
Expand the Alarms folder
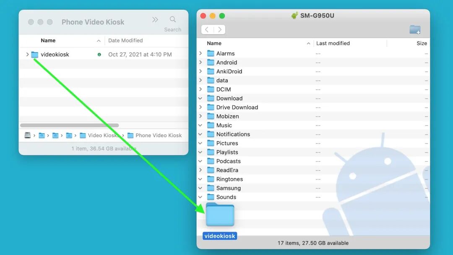(200, 53)
